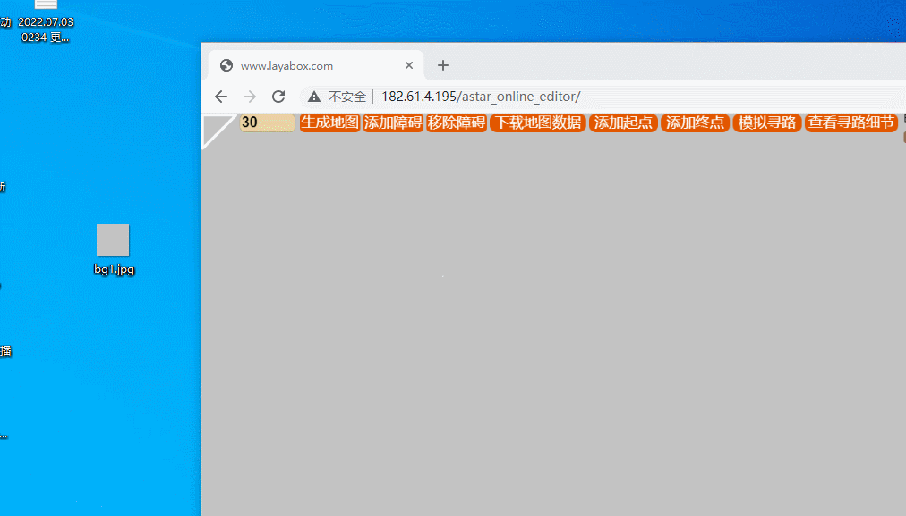This screenshot has width=906, height=516.
Task: Select 移除障碍 mode to remove obstacles
Action: click(457, 123)
